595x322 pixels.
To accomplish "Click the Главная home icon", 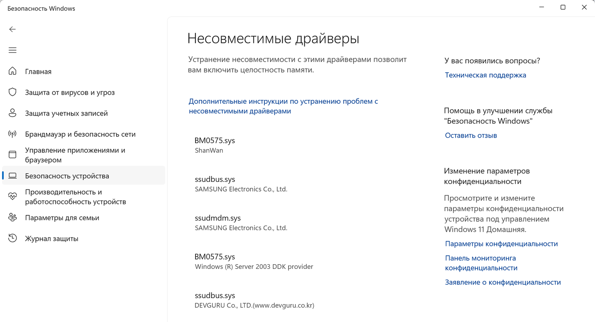I will point(12,71).
